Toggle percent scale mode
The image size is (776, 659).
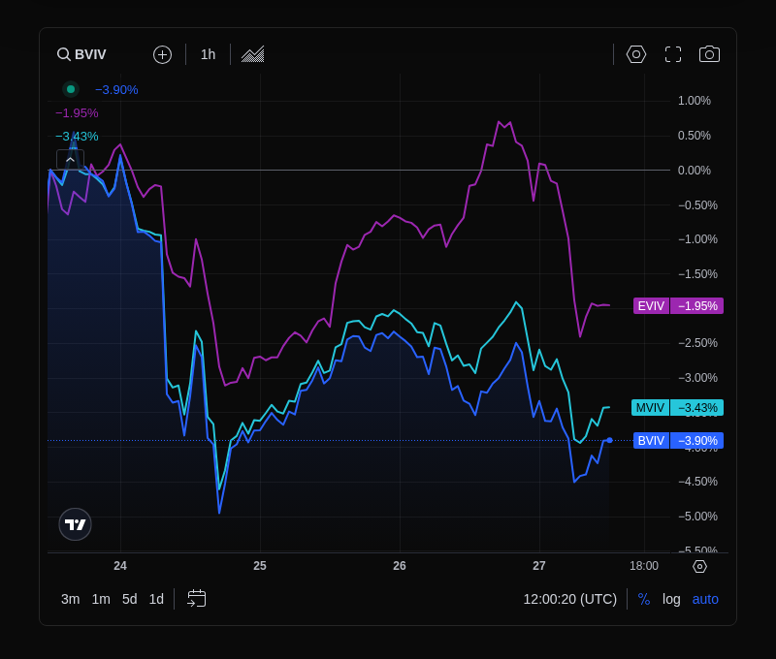pyautogui.click(x=644, y=599)
